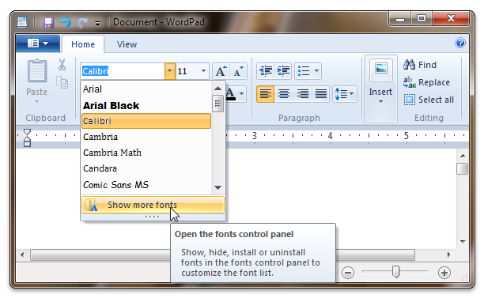Screen dimensions: 484x298
Task: Click the document vertical scrollbar thumb
Action: pyautogui.click(x=463, y=168)
